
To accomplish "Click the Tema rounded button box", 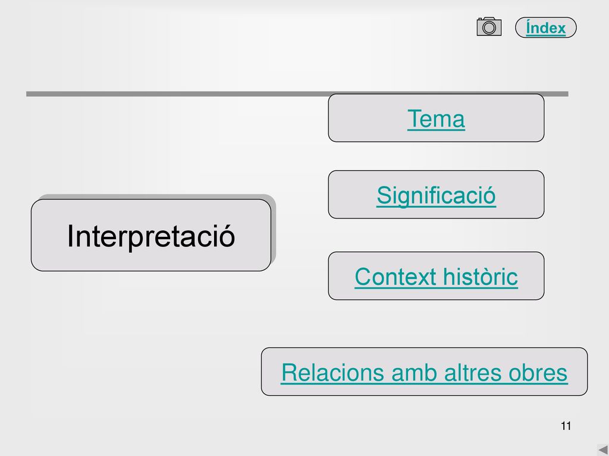I will (436, 118).
